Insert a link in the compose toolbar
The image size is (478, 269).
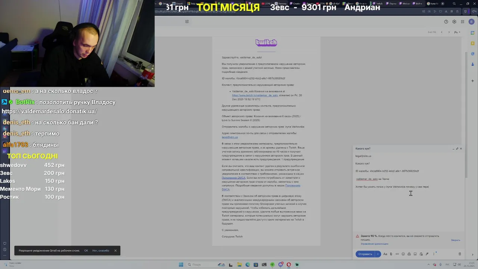point(397,254)
